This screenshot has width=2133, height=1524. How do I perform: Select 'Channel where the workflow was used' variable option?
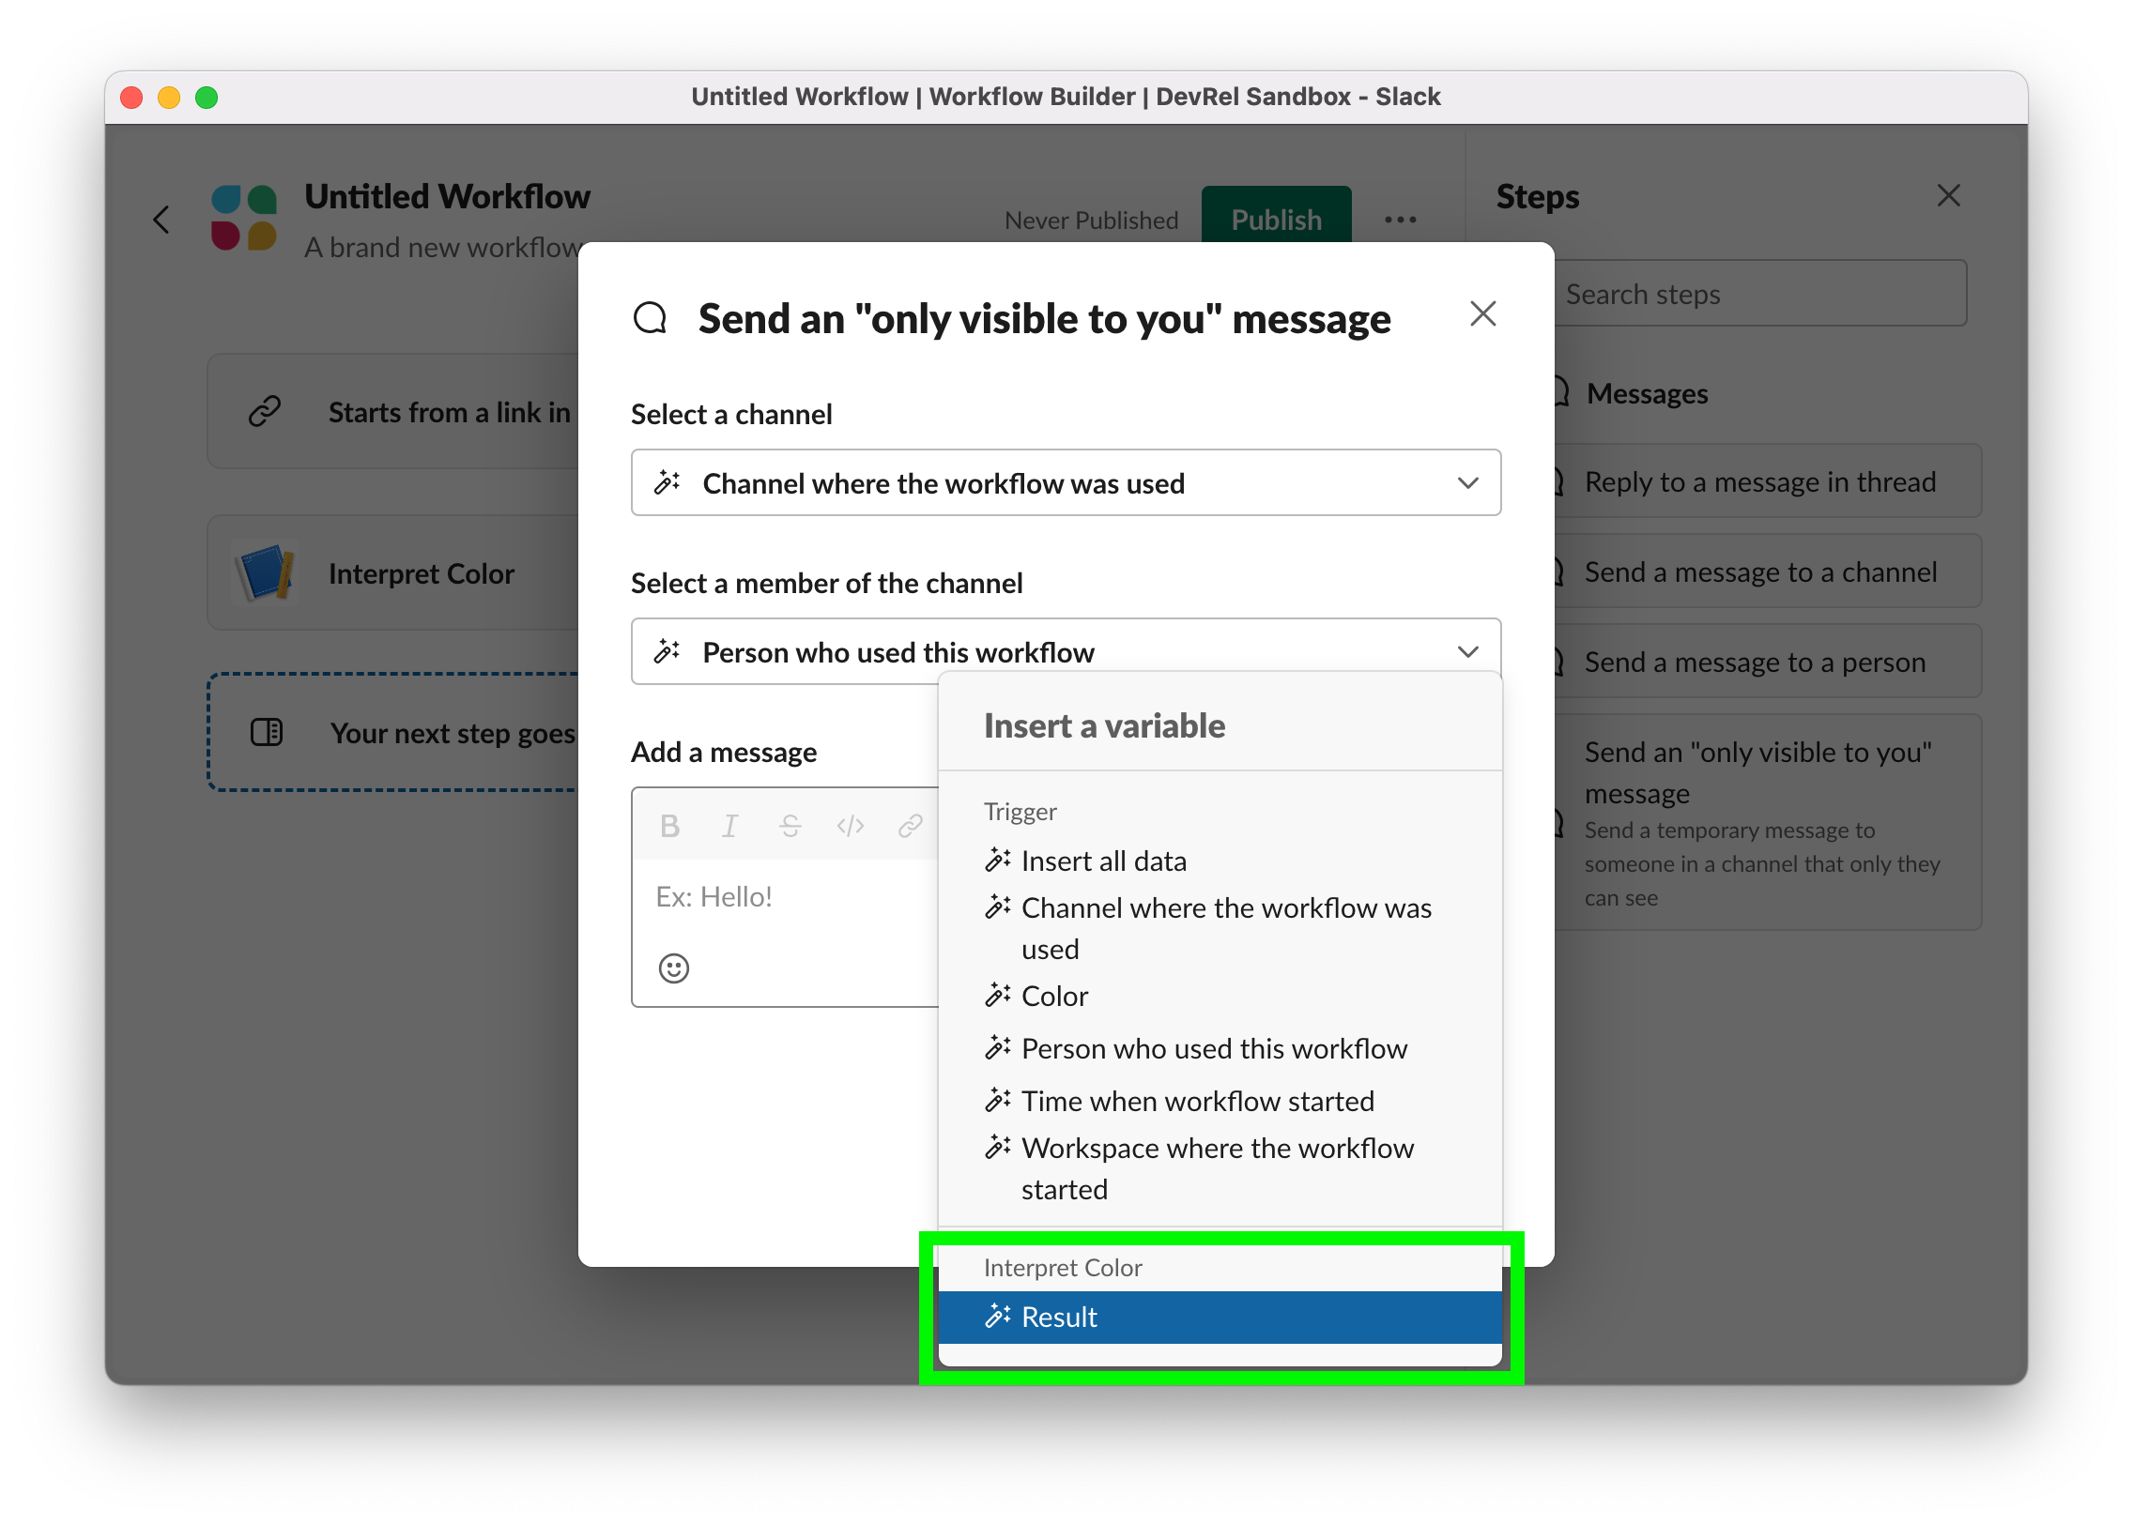pos(1220,928)
